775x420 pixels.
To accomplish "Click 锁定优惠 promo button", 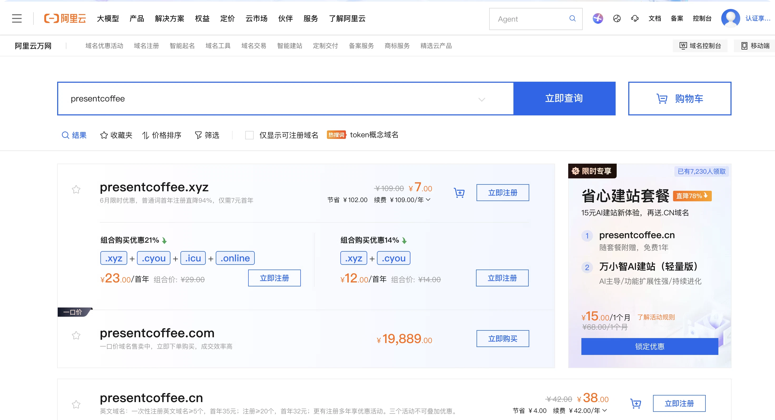I will (x=650, y=346).
